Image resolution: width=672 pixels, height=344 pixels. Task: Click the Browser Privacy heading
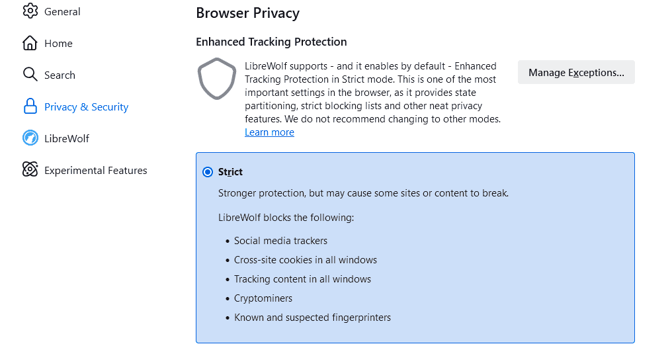(248, 13)
